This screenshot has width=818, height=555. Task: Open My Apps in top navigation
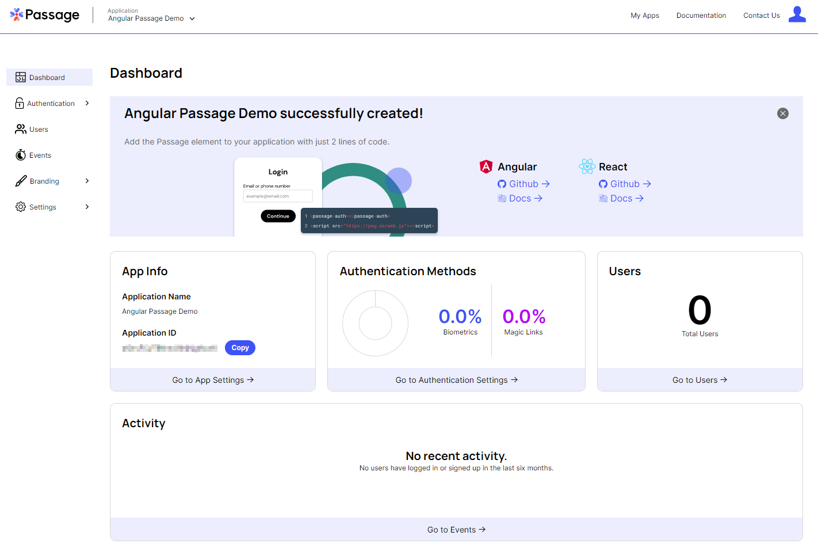click(x=645, y=16)
